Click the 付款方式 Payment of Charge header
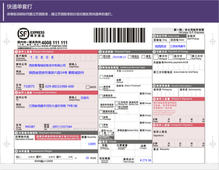The height and width of the screenshot is (170, 219). pyautogui.click(x=178, y=52)
